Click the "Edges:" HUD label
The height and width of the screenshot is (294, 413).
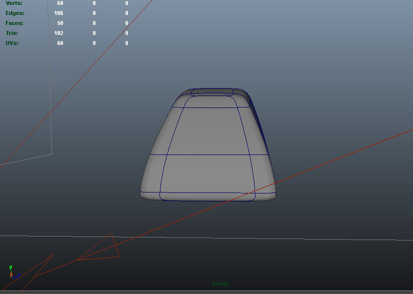tap(15, 13)
